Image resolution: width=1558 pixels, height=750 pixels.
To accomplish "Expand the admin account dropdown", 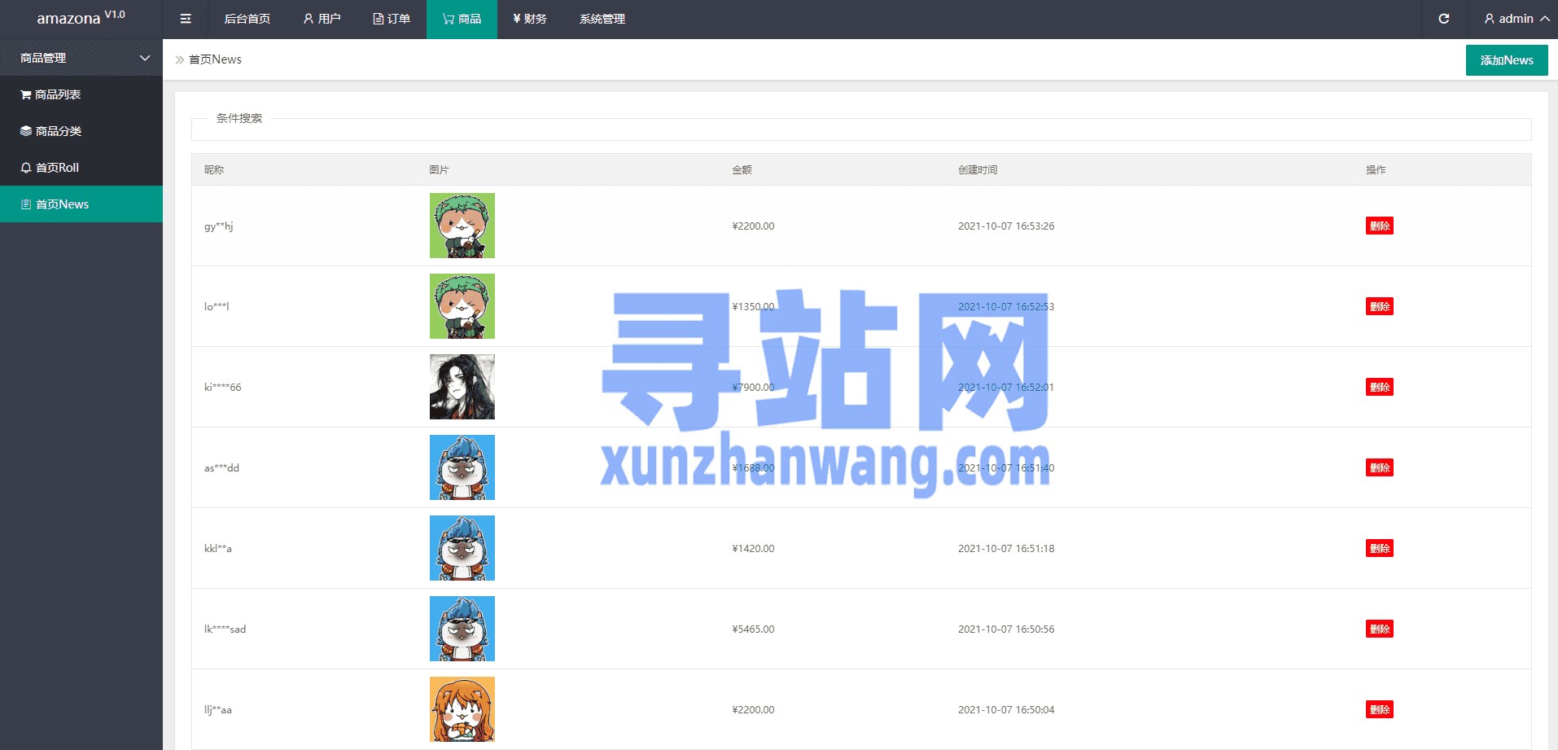I will coord(1516,19).
